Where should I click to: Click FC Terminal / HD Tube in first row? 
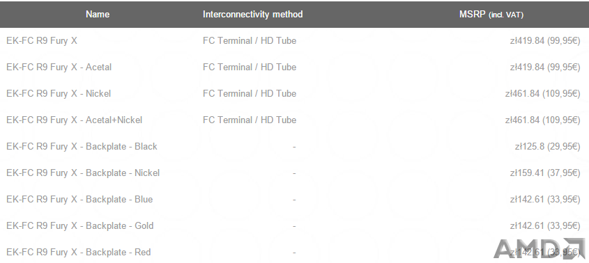(250, 40)
